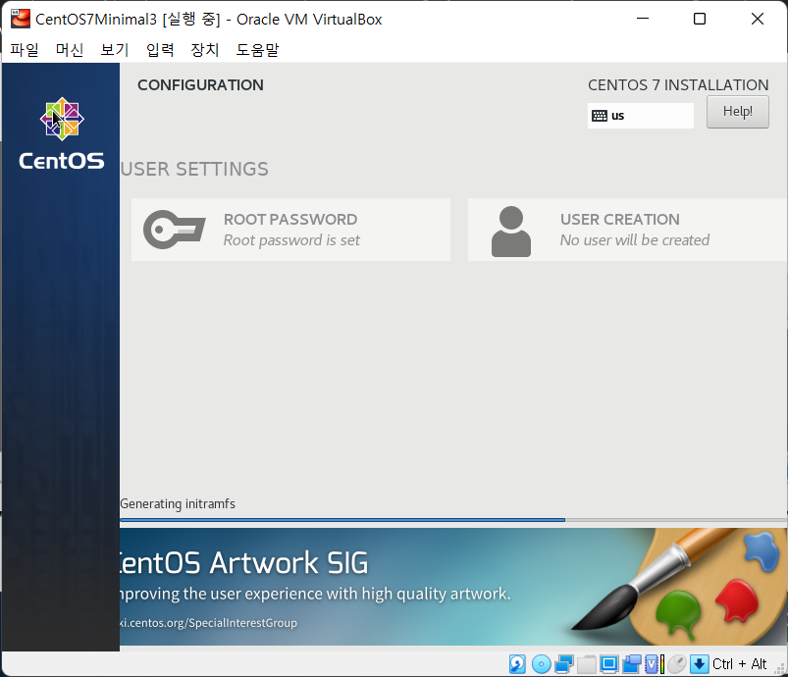
Task: Click 'No user will be created' text
Action: [635, 240]
